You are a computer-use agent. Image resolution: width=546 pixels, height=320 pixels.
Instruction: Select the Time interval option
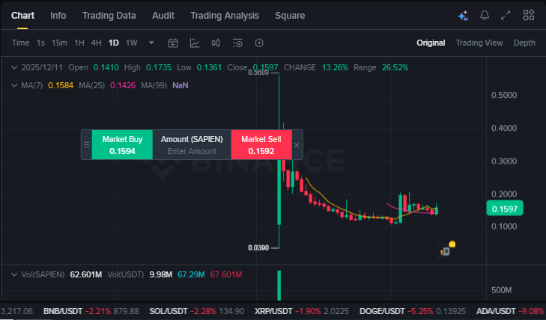coord(20,43)
